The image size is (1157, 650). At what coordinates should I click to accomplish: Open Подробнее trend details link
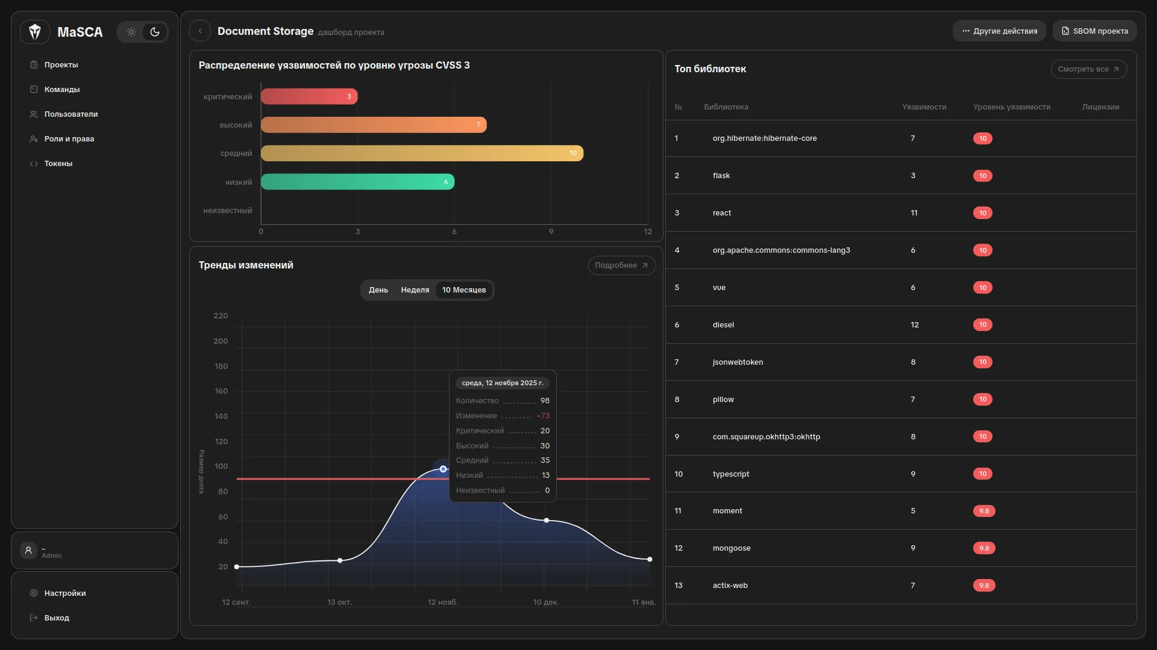(x=621, y=265)
